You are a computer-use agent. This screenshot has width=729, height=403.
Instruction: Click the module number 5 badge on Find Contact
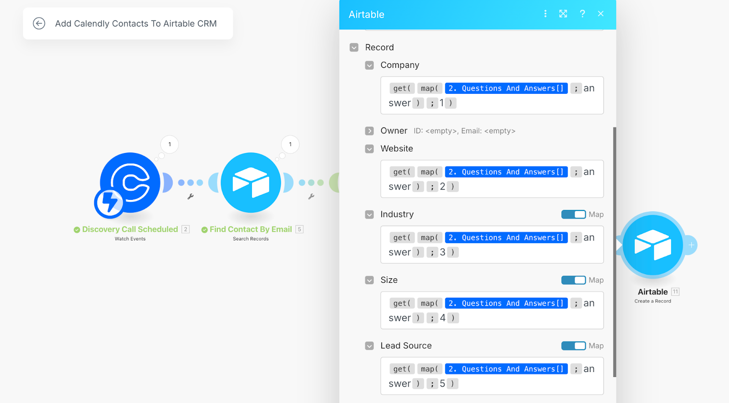point(299,230)
